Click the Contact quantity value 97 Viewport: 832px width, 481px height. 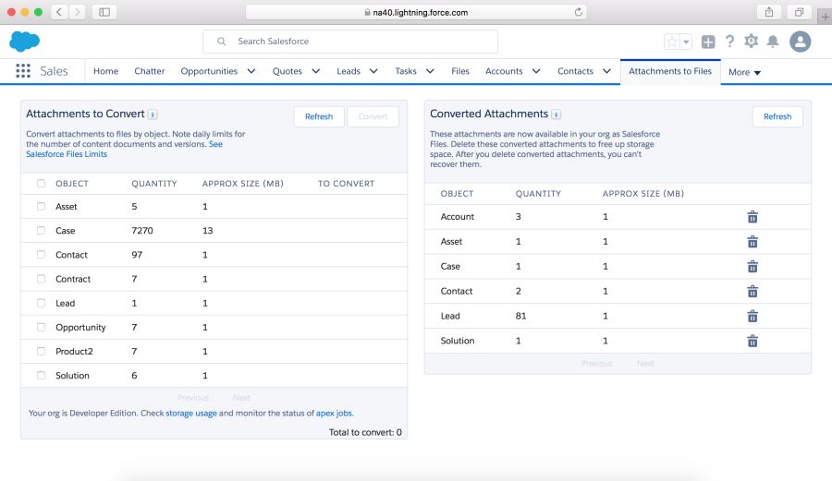[x=137, y=255]
